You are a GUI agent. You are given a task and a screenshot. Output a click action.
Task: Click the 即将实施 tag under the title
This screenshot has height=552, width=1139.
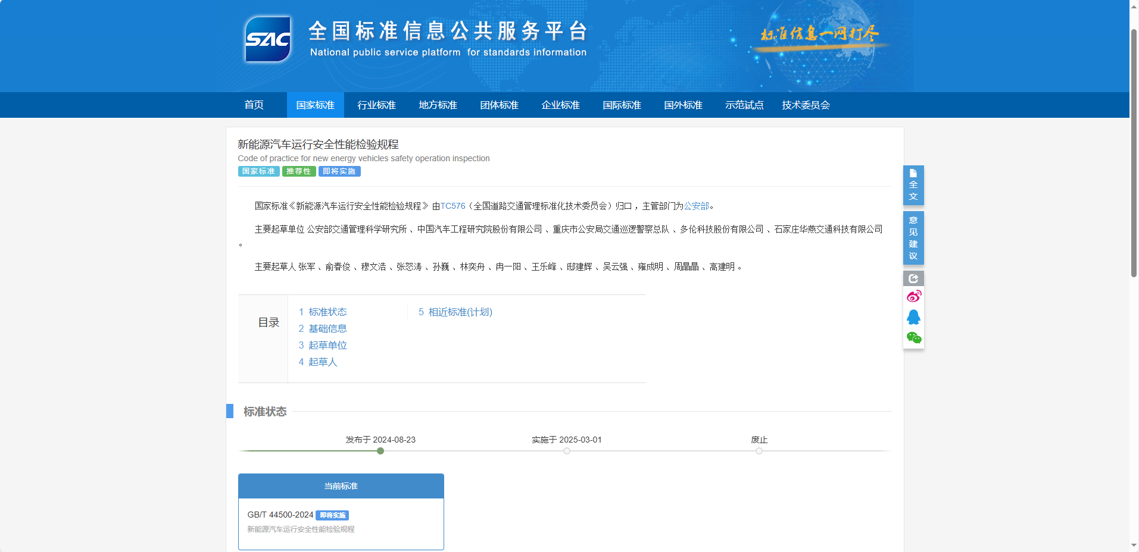(339, 171)
